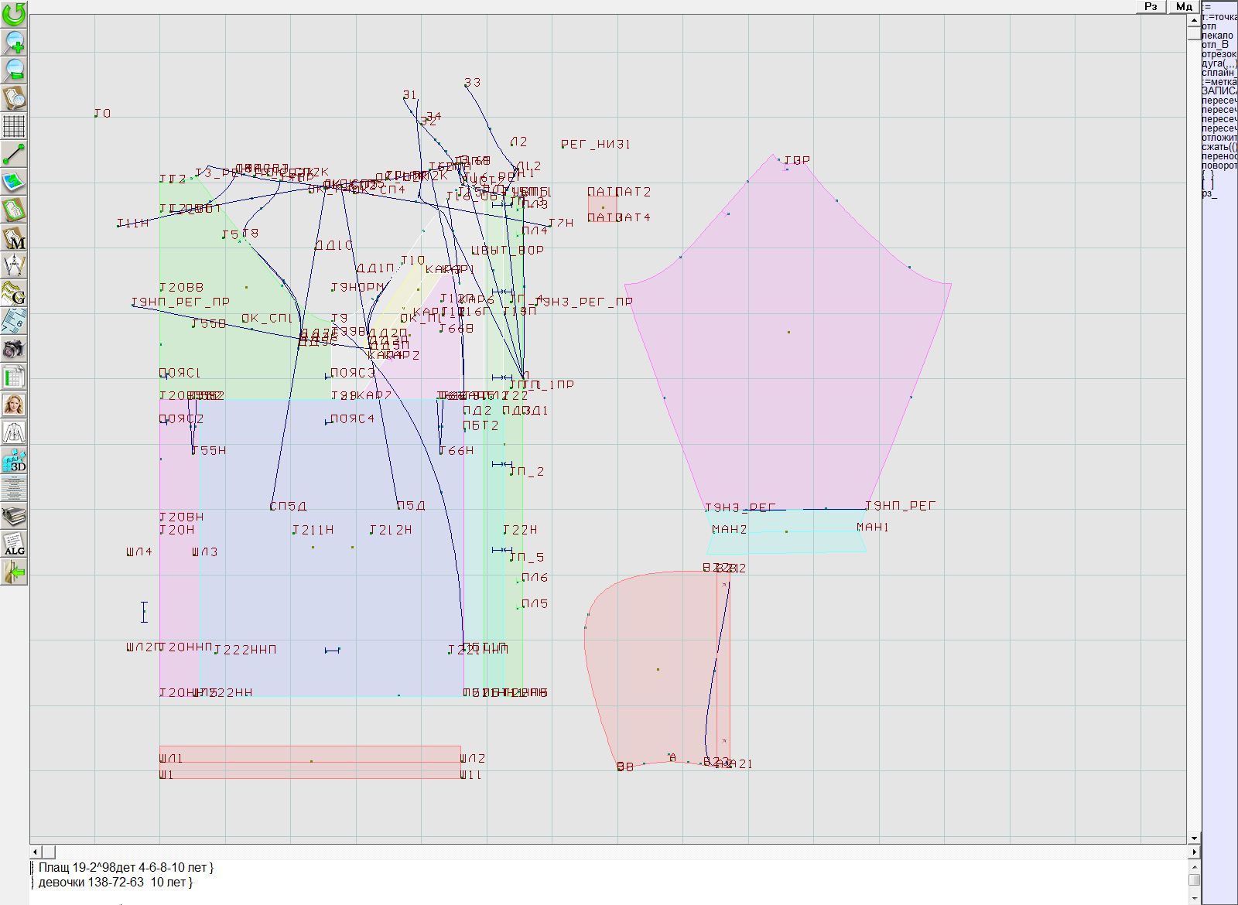1238x905 pixels.
Task: Open the green spreadsheet table icon
Action: click(x=14, y=377)
